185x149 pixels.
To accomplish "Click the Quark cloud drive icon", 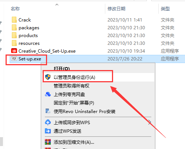I will click(48, 94).
